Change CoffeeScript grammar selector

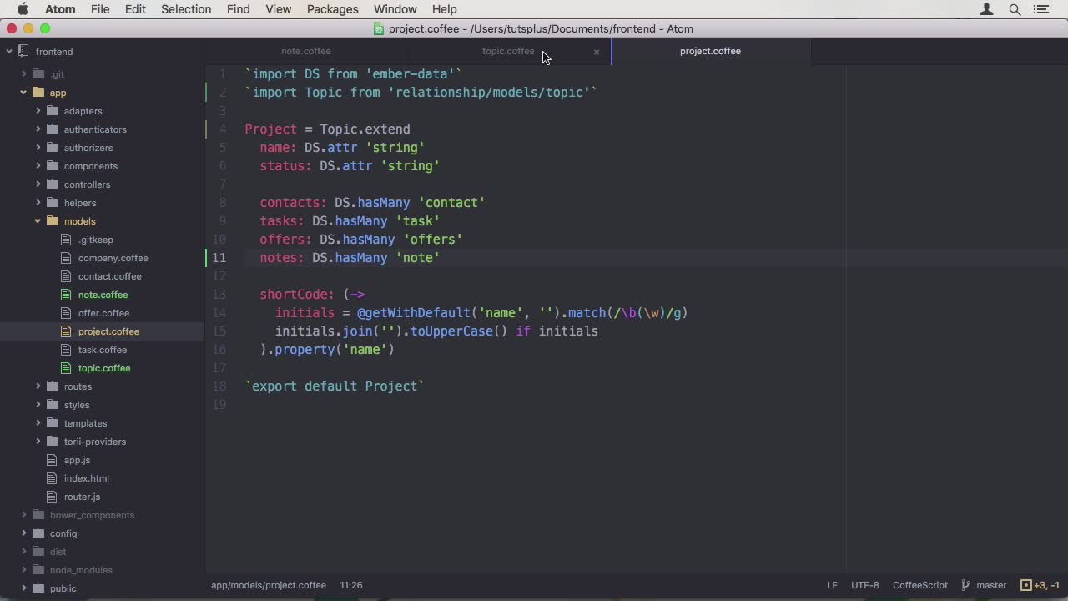[x=920, y=585]
